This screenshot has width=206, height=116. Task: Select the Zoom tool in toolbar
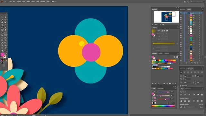click(x=5, y=51)
